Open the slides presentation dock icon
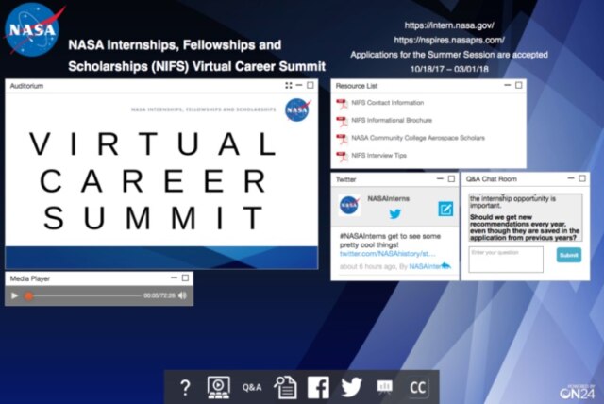Image resolution: width=604 pixels, height=404 pixels. point(384,387)
